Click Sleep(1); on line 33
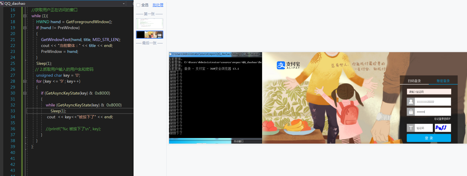The image size is (467, 176). (x=58, y=111)
